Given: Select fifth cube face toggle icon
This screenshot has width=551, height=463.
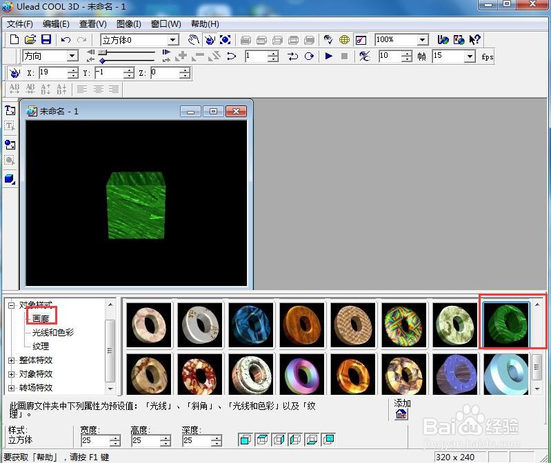Looking at the screenshot, I should [x=312, y=440].
